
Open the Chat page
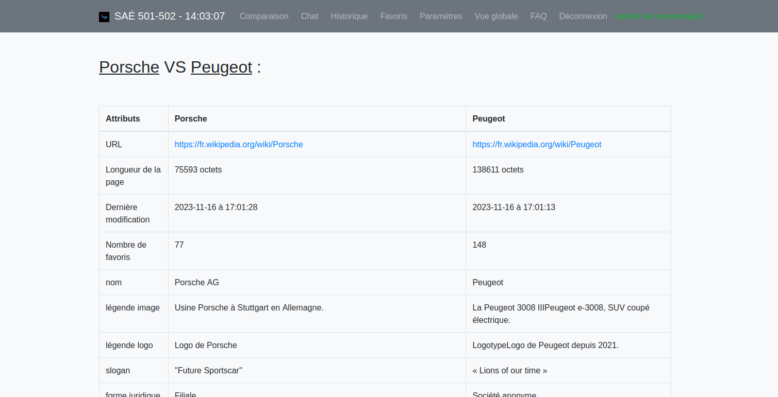[x=309, y=16]
